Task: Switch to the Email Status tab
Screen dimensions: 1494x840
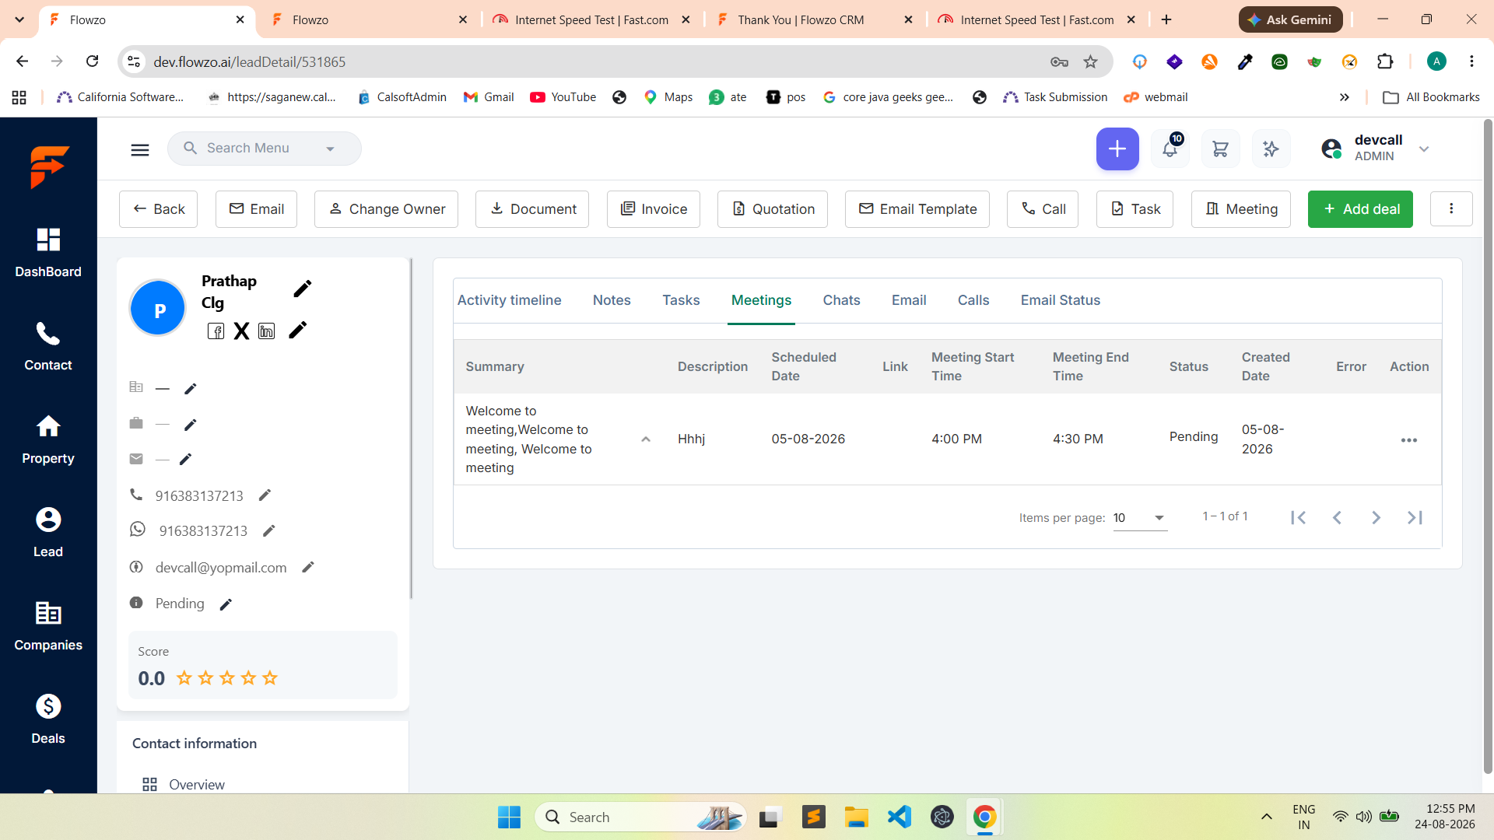Action: [x=1061, y=300]
